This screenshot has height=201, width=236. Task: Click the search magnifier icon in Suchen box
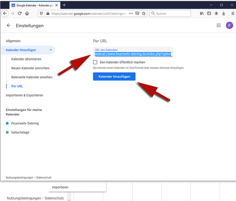click(153, 13)
